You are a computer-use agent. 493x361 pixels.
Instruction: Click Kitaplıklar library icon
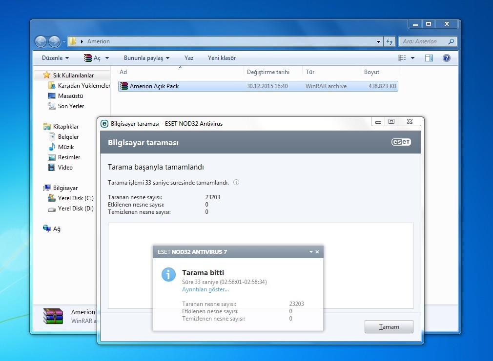point(46,127)
